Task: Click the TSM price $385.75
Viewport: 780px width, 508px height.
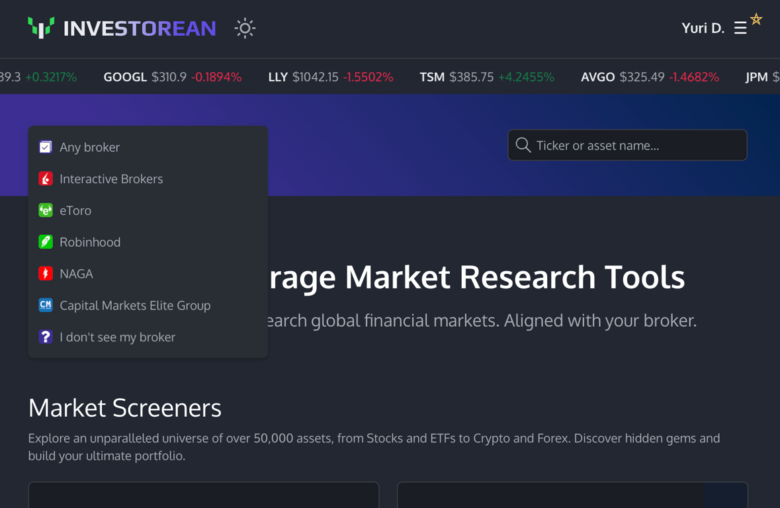Action: tap(472, 77)
